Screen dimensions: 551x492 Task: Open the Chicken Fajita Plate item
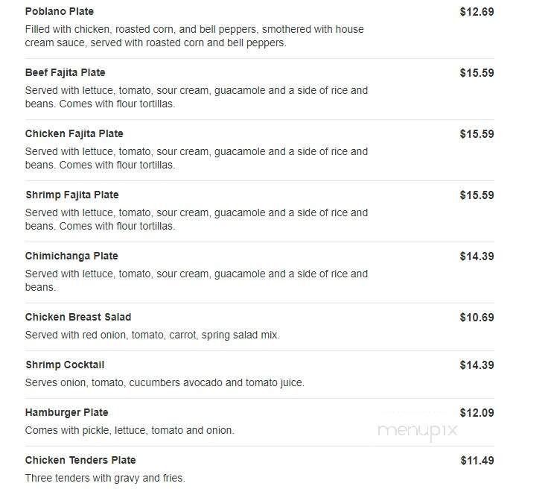coord(74,133)
